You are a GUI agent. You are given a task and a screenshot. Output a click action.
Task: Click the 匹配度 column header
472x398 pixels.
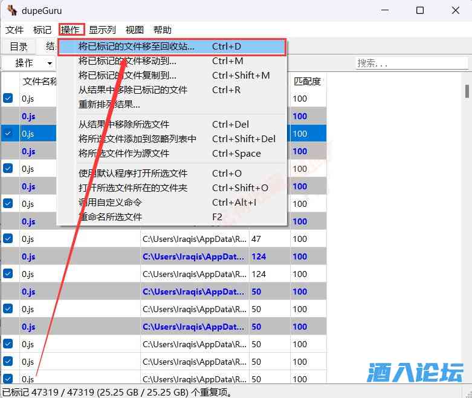click(x=308, y=81)
